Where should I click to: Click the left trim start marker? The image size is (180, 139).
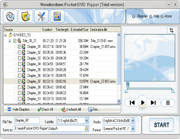(x=126, y=90)
